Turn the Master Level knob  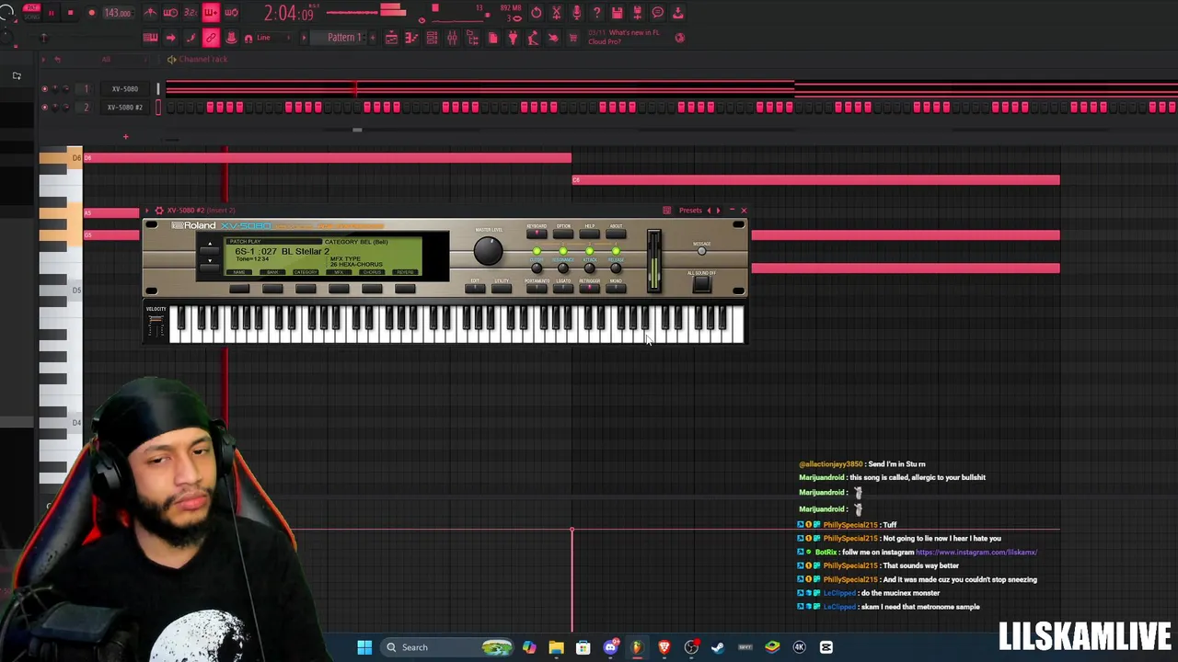click(489, 250)
